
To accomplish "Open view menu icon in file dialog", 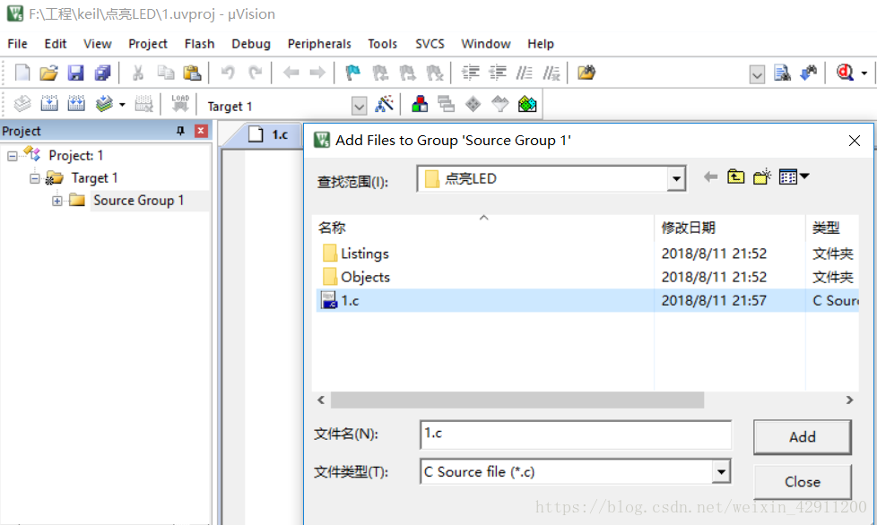I will coord(794,177).
